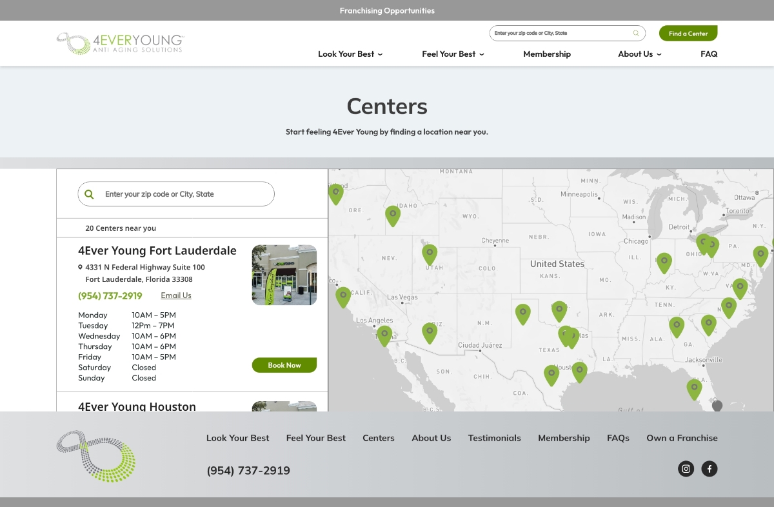Click the footer phone number (954) 737-2919

248,470
